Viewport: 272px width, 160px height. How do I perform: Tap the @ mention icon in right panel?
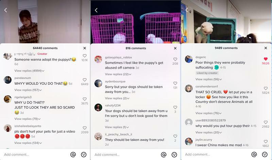click(x=254, y=154)
